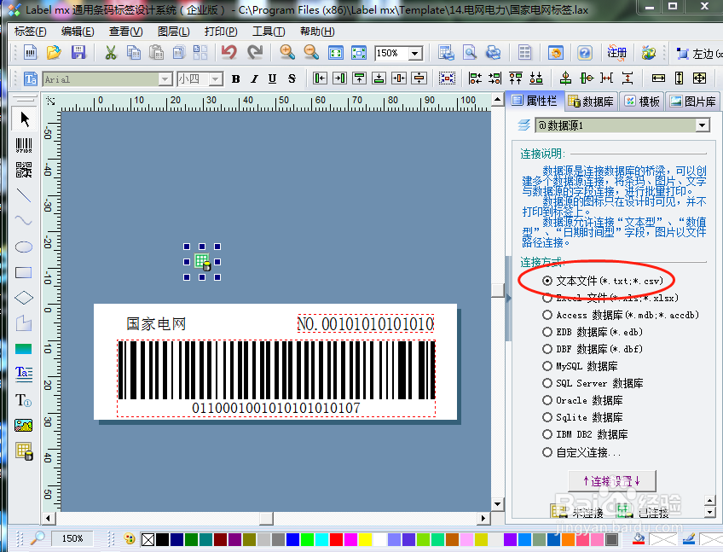Open the @数据源1 data source dropdown
The width and height of the screenshot is (723, 552).
pos(702,125)
